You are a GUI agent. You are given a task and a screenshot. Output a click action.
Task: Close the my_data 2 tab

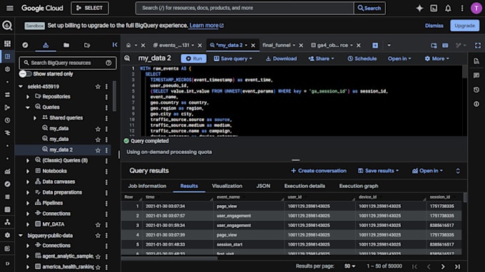click(x=253, y=46)
